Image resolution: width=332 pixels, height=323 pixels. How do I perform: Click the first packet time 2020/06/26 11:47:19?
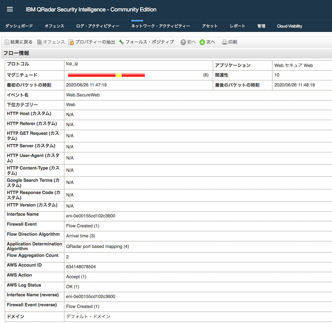click(86, 85)
